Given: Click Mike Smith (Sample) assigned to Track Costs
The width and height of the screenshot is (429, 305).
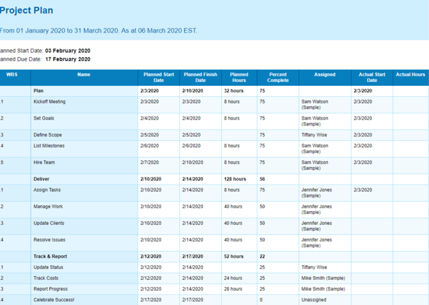Looking at the screenshot, I should point(323,278).
